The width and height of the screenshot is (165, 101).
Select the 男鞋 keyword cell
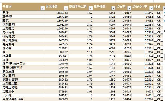pyautogui.click(x=23, y=13)
